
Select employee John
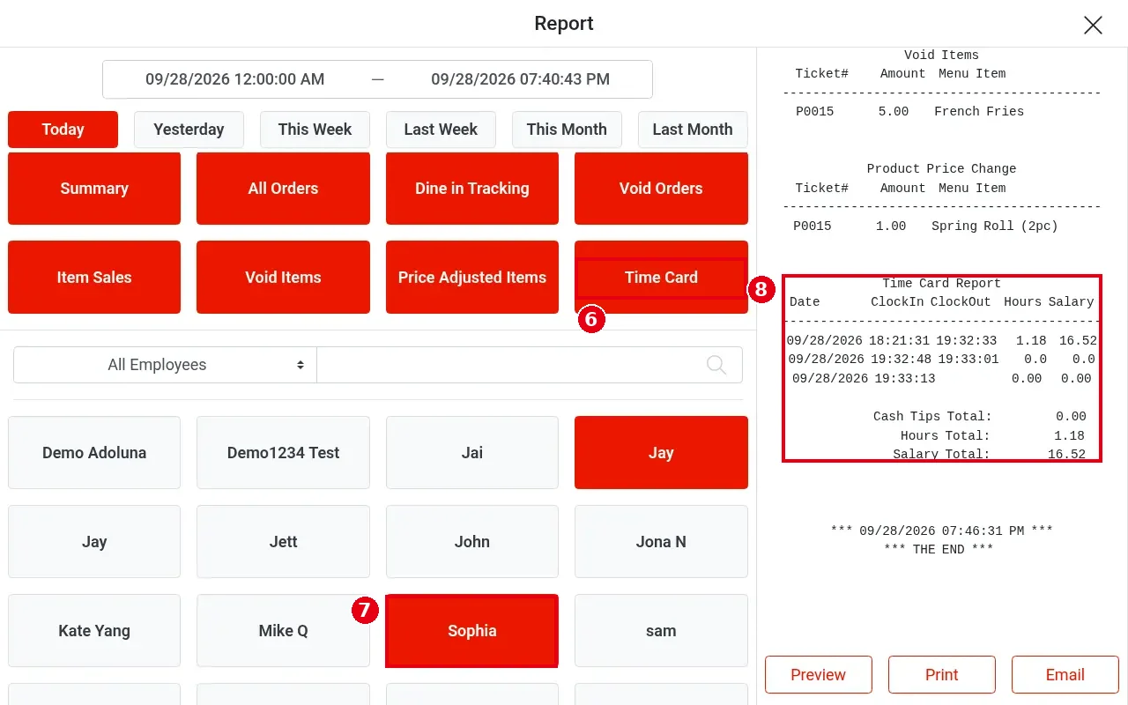(x=472, y=542)
